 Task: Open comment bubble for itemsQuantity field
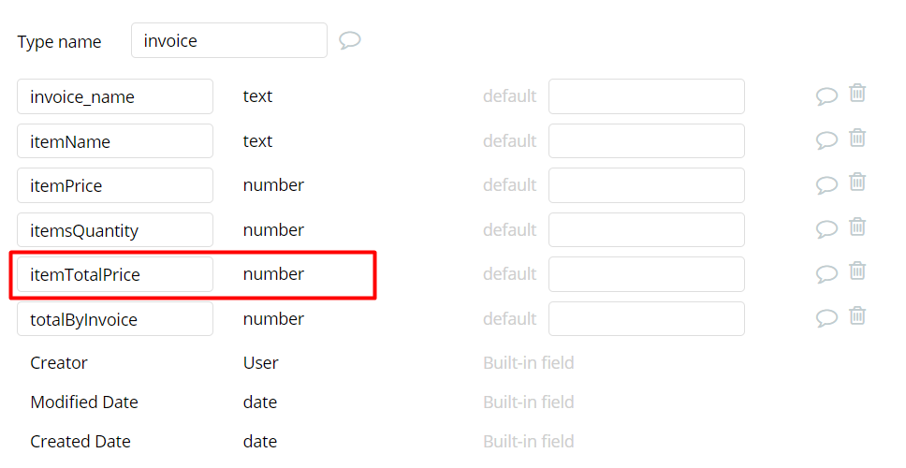coord(826,229)
